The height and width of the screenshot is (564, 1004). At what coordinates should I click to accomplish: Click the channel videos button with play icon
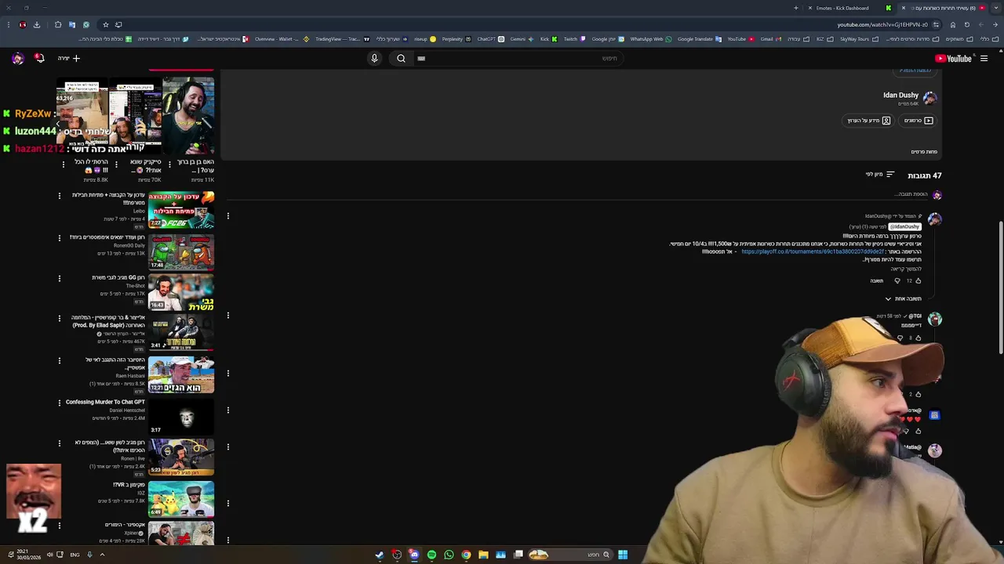(x=919, y=121)
